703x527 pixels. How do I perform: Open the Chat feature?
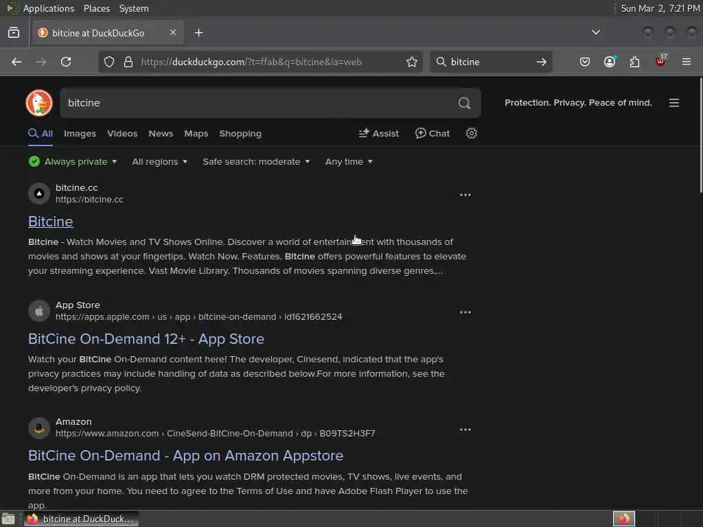coord(433,133)
